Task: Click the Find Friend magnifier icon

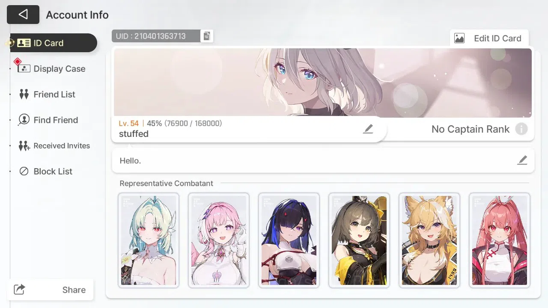Action: click(x=24, y=120)
